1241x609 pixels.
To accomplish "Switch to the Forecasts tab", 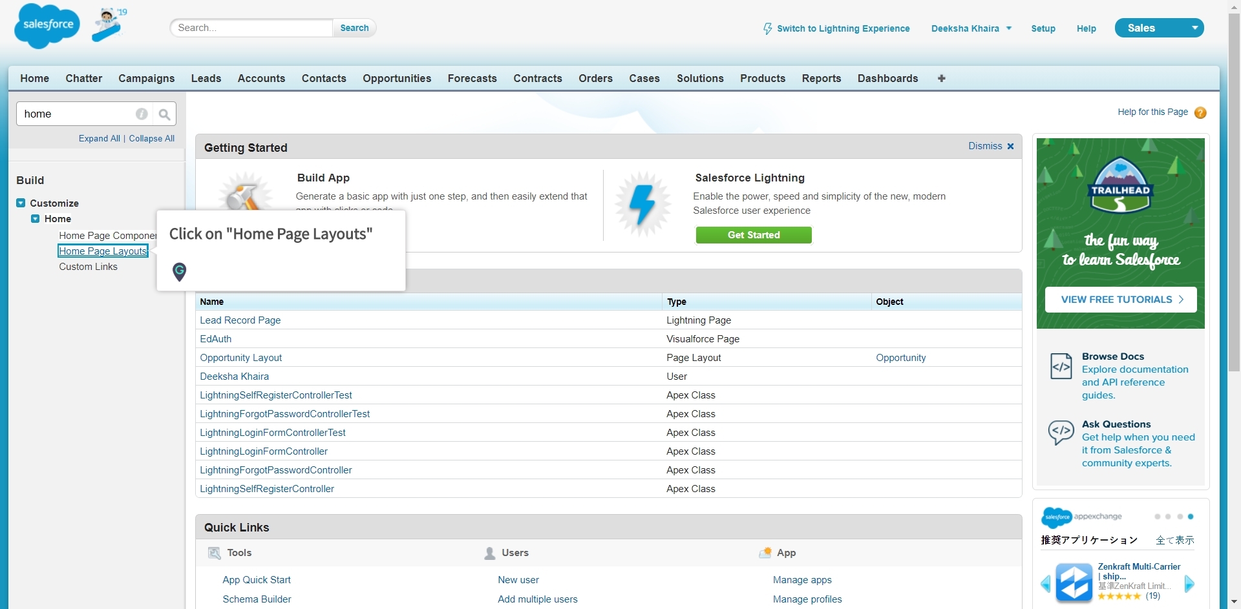I will 472,78.
